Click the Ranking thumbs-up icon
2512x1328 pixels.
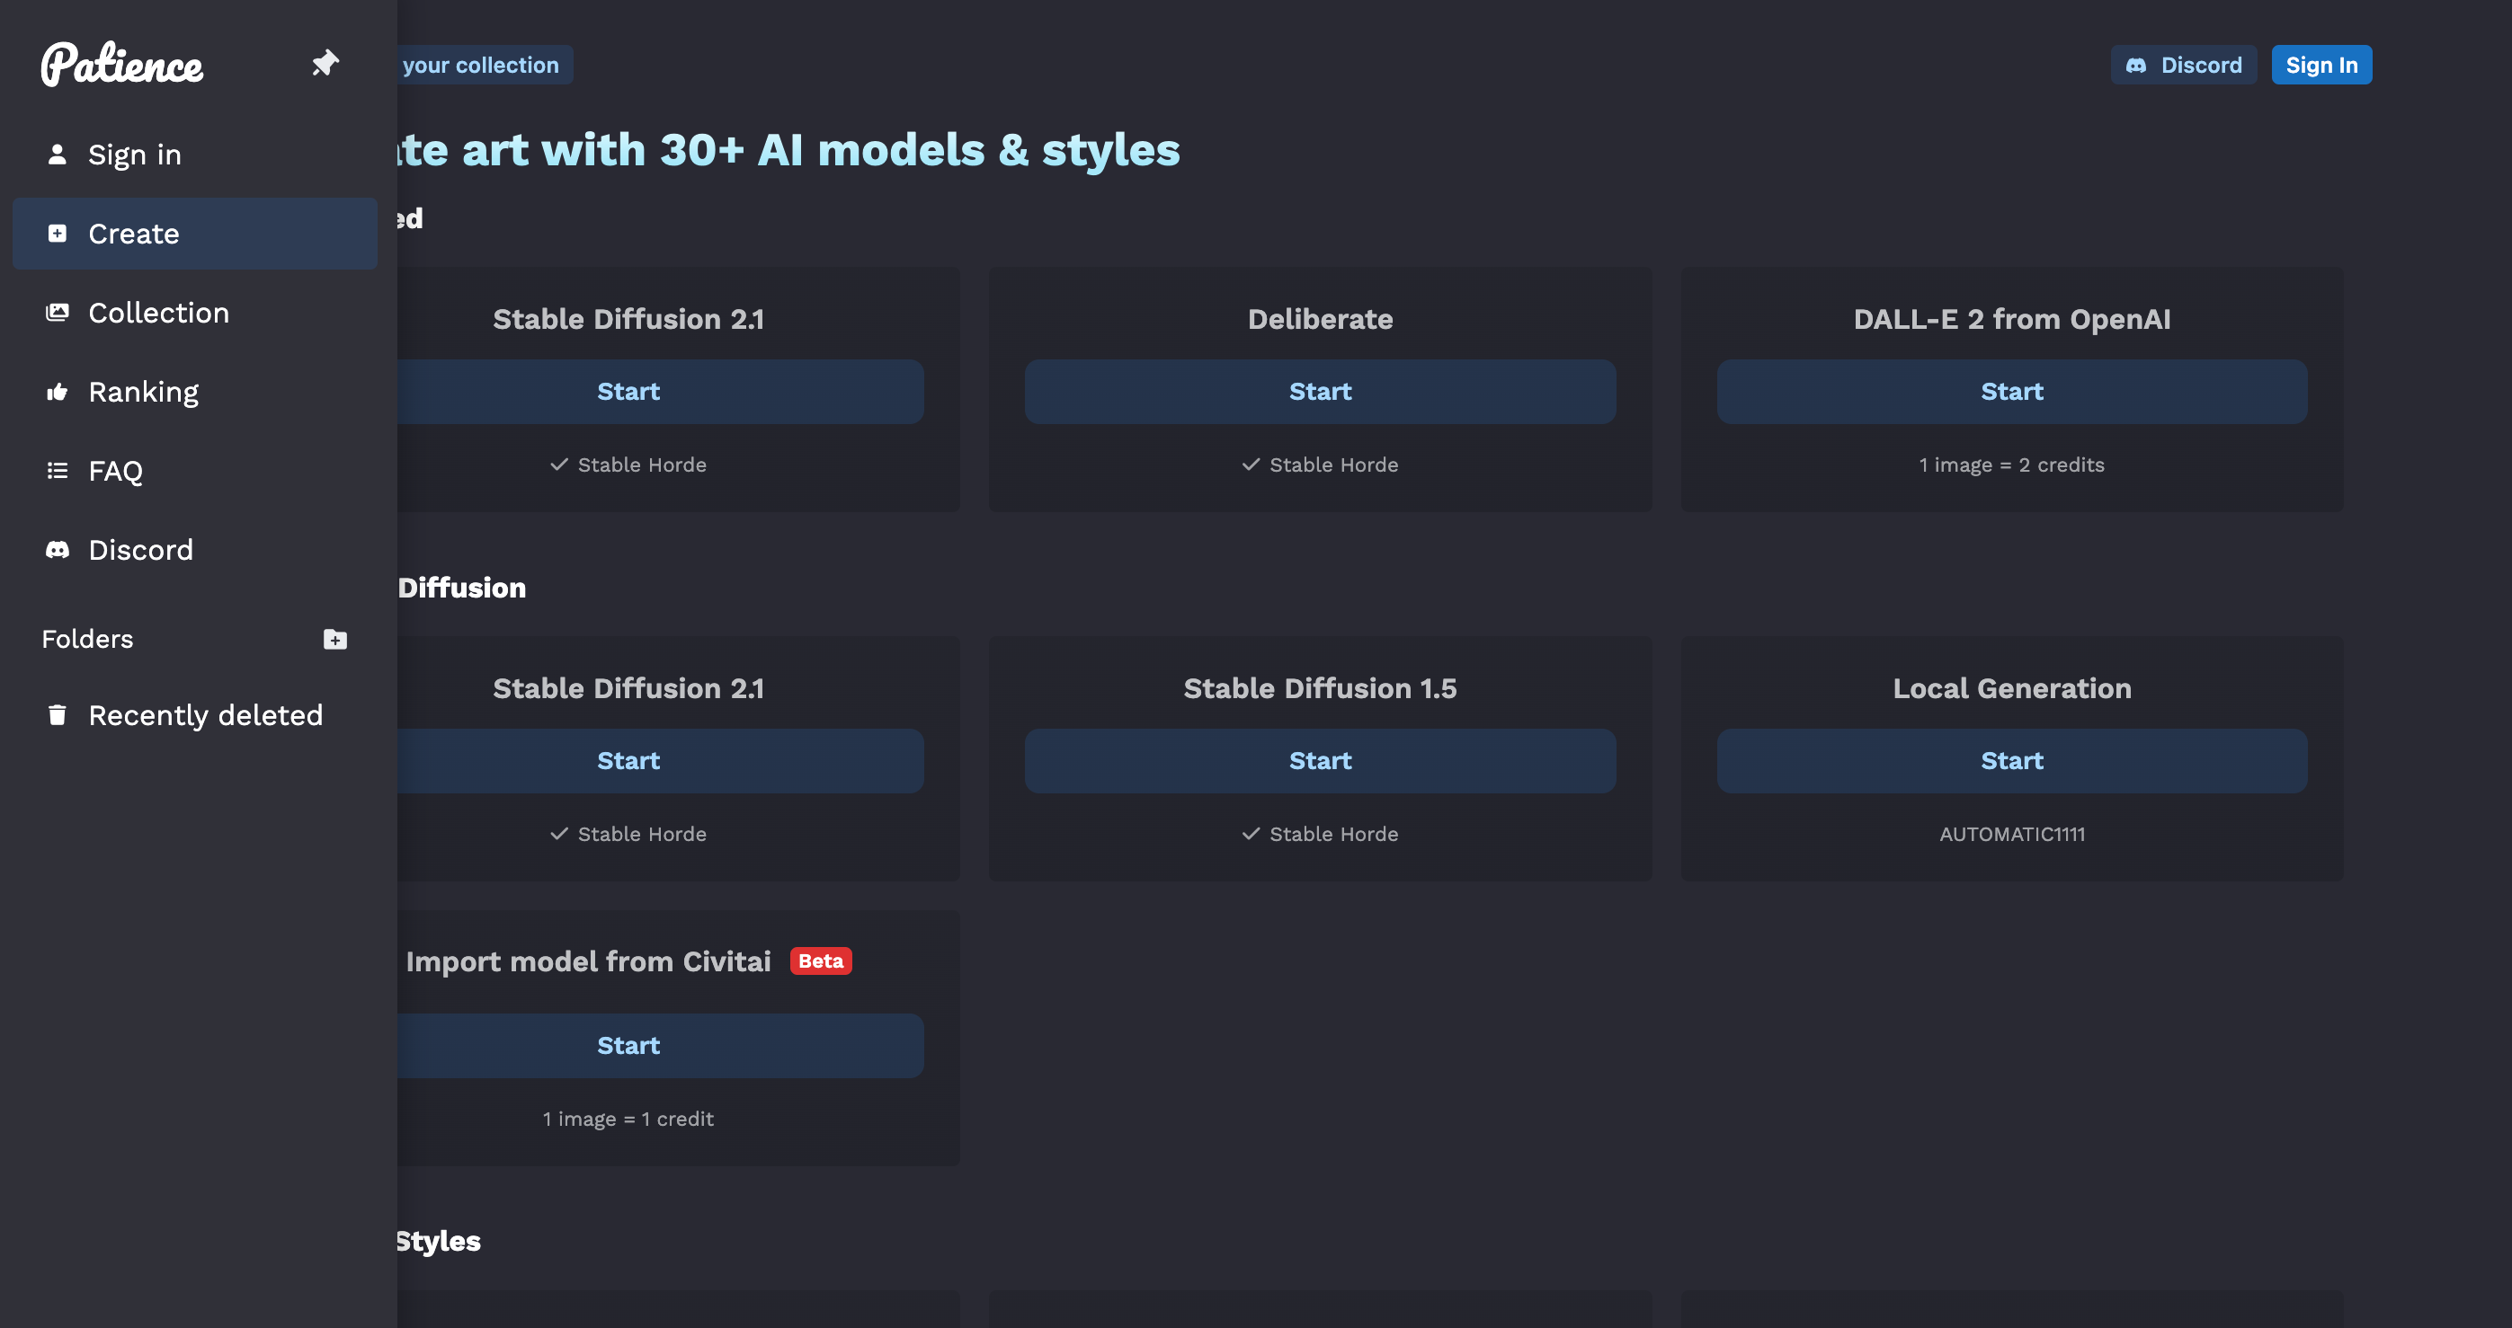(x=58, y=392)
